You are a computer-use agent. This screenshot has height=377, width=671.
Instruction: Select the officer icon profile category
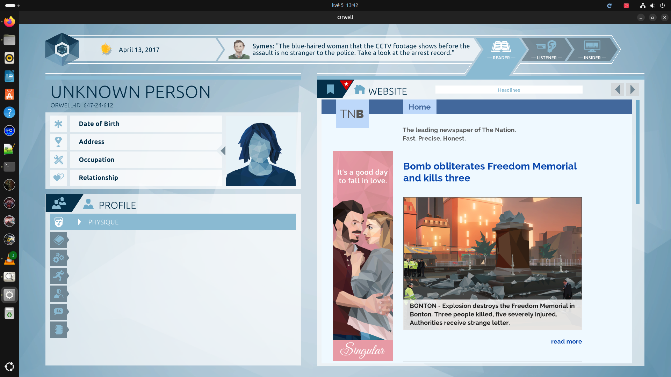[58, 294]
